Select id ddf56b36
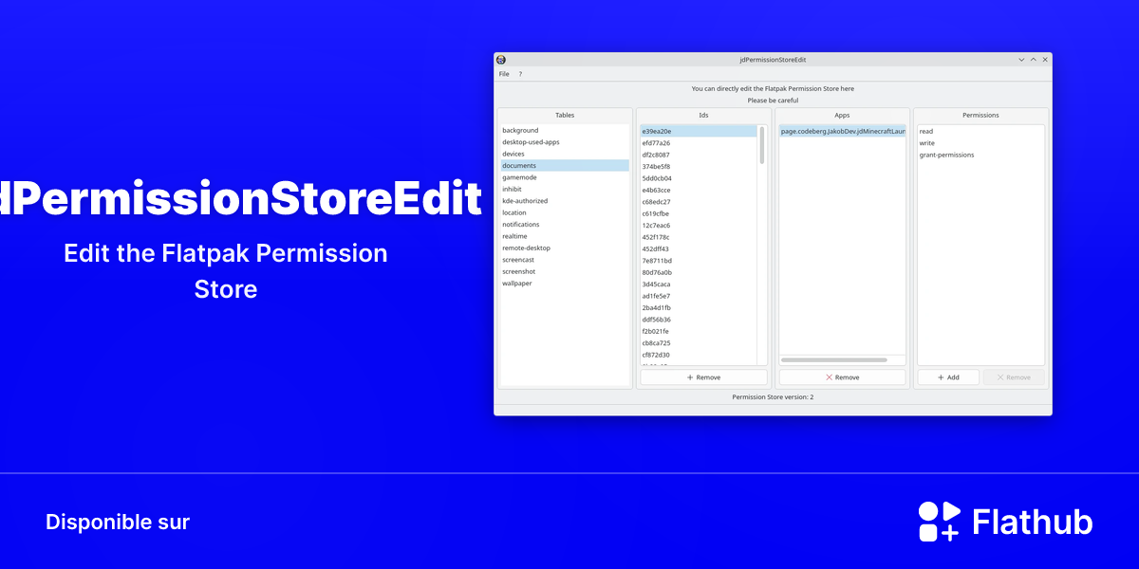The image size is (1139, 569). click(x=699, y=320)
